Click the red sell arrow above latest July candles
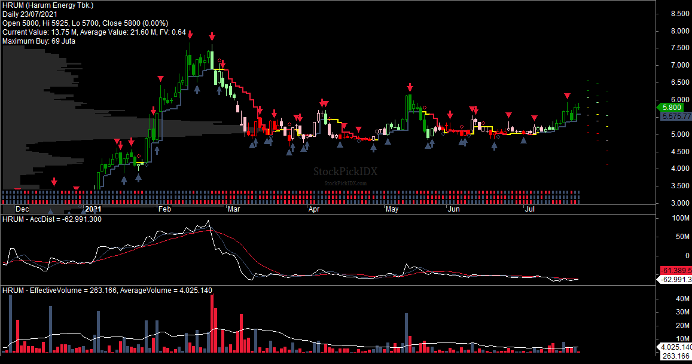Image resolution: width=692 pixels, height=364 pixels. 567,96
